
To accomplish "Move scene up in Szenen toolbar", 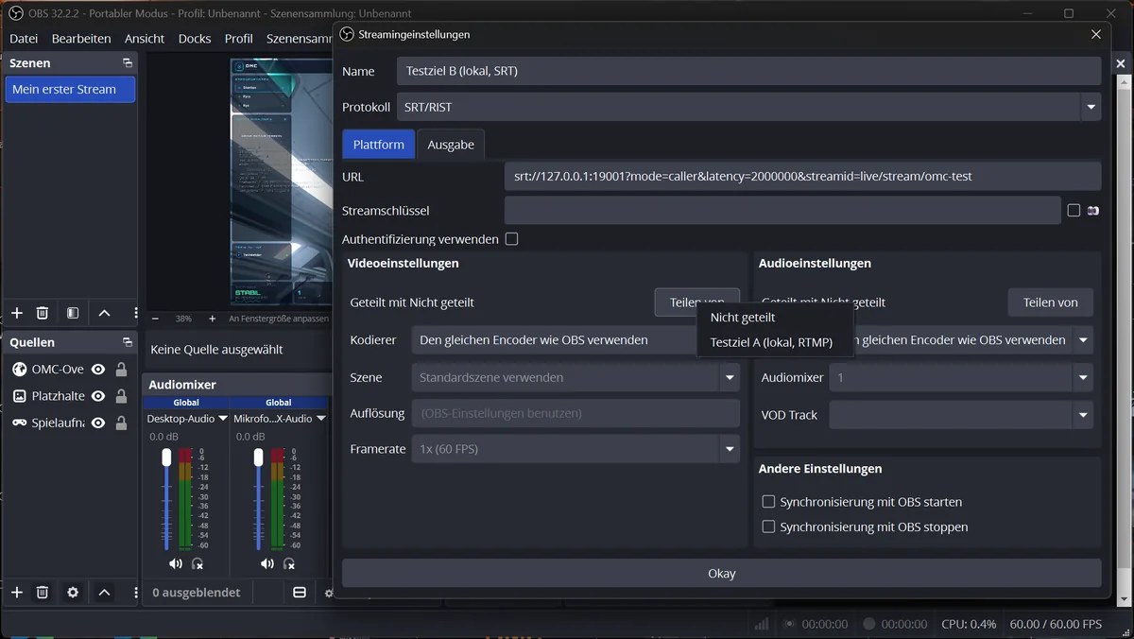I will (104, 313).
